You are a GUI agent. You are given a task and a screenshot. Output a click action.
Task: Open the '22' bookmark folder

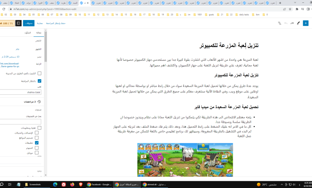pyautogui.click(x=229, y=14)
